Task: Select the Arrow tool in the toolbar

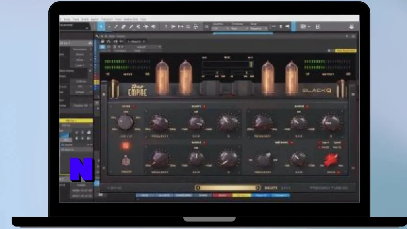Action: 101,27
